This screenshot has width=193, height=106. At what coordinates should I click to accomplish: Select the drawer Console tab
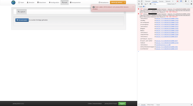point(143,105)
